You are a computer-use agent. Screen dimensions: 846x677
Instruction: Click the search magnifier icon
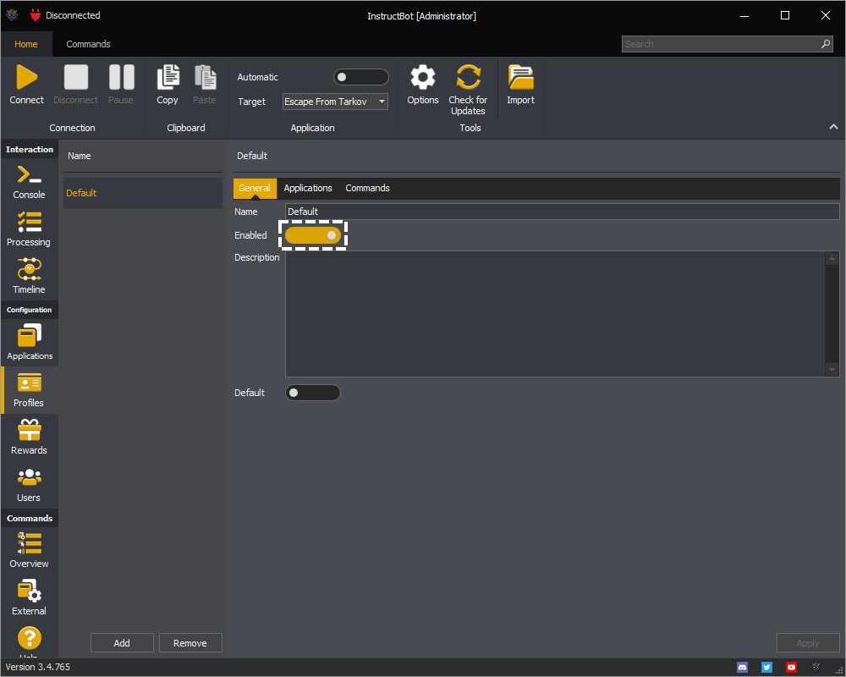click(826, 44)
